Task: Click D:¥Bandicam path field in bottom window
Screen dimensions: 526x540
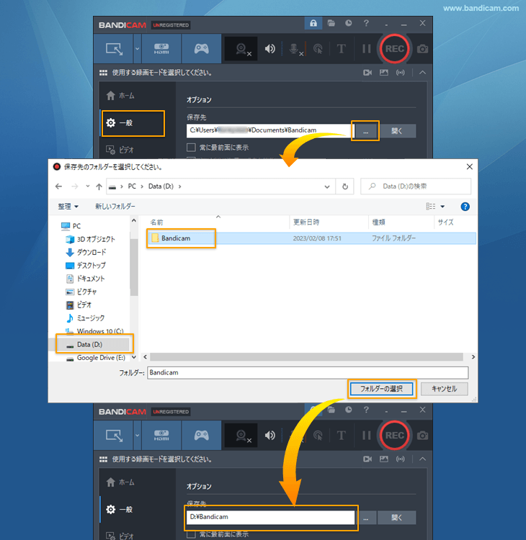Action: pos(271,517)
